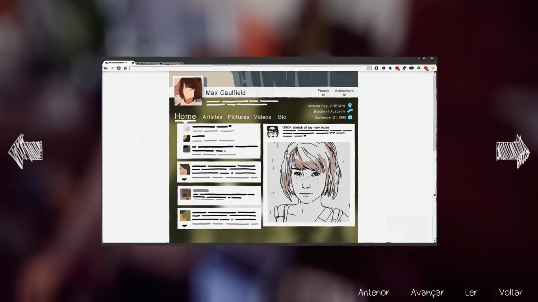Open the Home profile tab
This screenshot has width=538, height=302.
(185, 116)
